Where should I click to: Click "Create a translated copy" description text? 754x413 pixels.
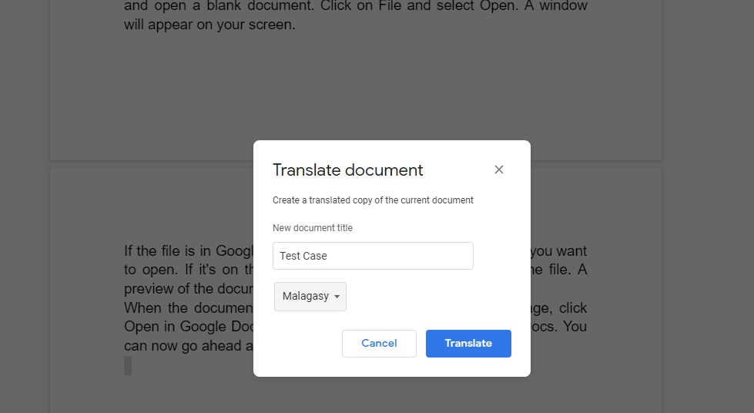click(373, 200)
